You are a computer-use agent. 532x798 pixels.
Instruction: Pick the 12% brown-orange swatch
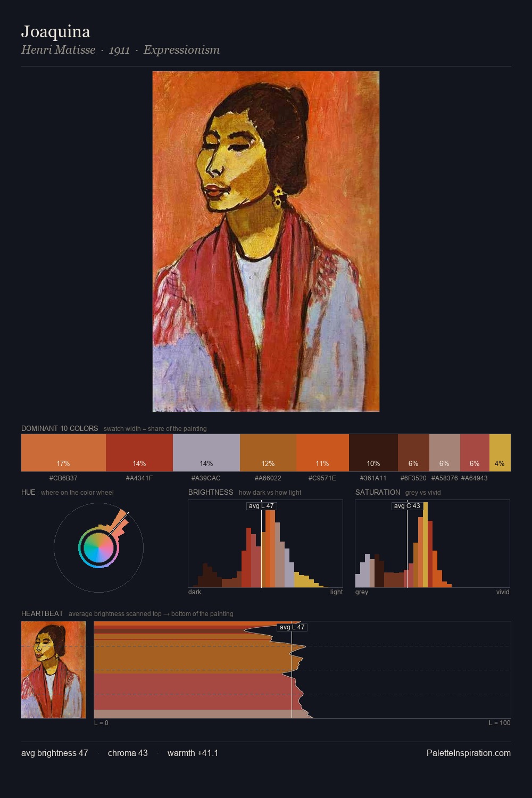pyautogui.click(x=268, y=453)
